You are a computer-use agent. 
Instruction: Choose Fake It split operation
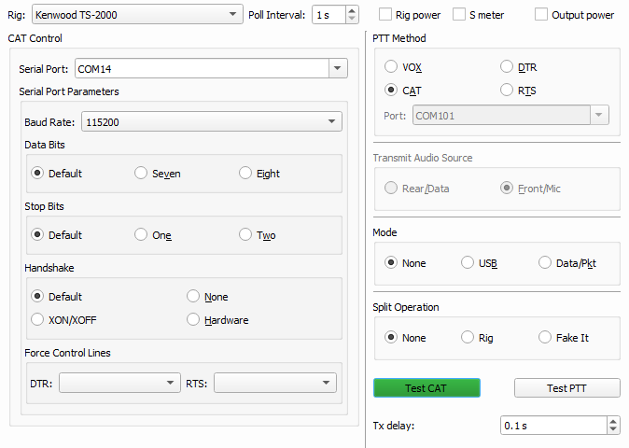[545, 338]
